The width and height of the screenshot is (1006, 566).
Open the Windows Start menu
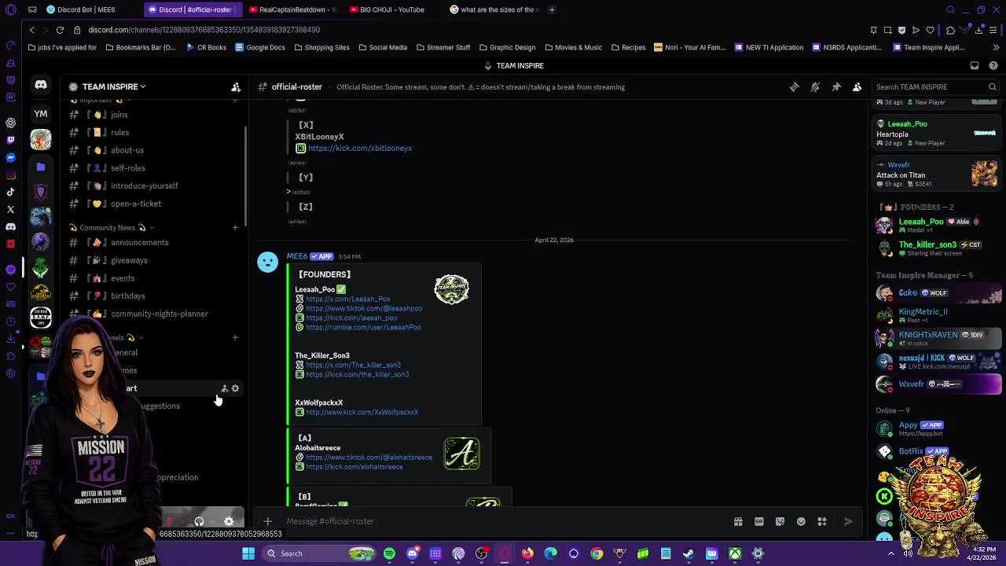pos(248,553)
